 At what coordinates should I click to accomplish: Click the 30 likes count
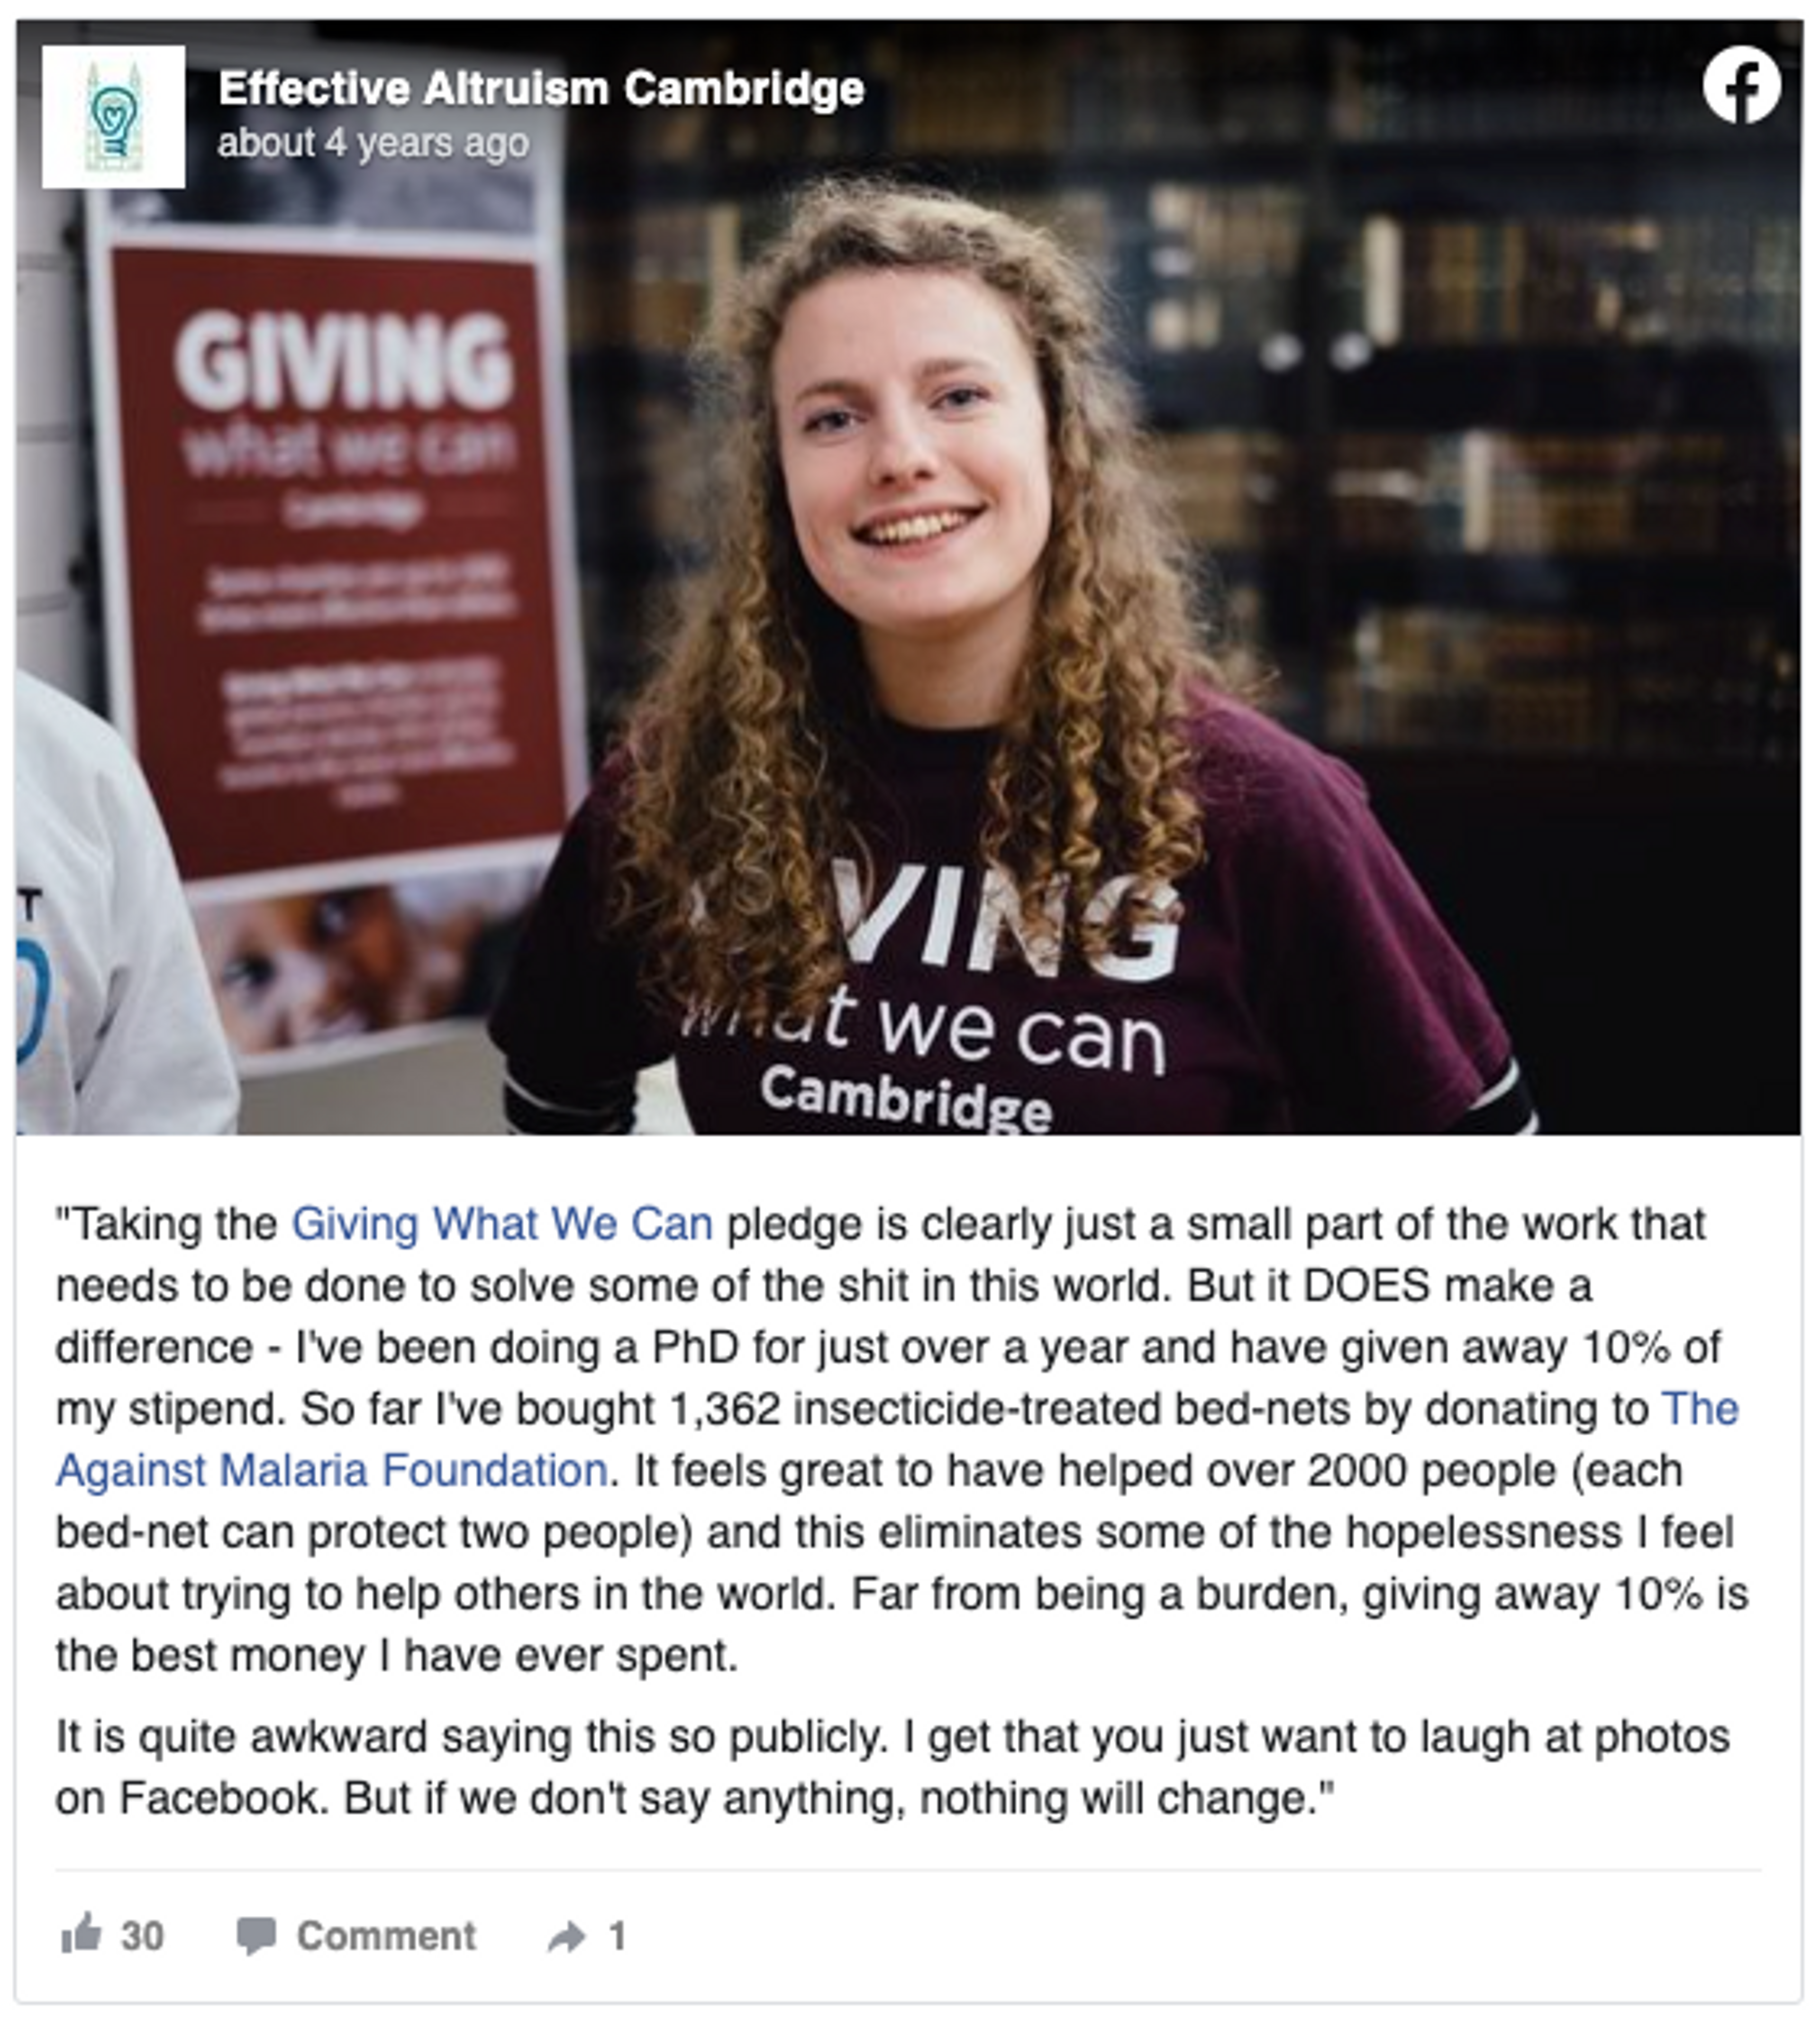pyautogui.click(x=142, y=1936)
